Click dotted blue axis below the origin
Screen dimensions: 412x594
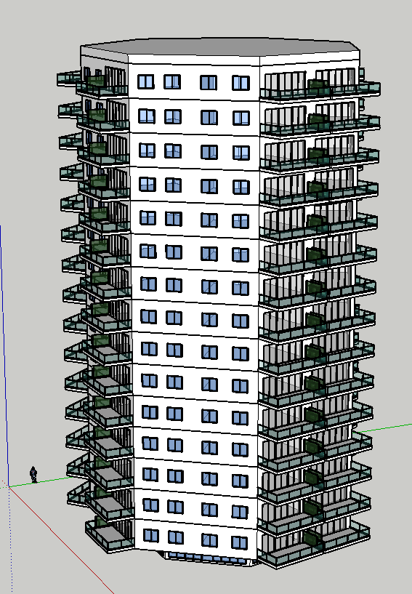(10, 539)
